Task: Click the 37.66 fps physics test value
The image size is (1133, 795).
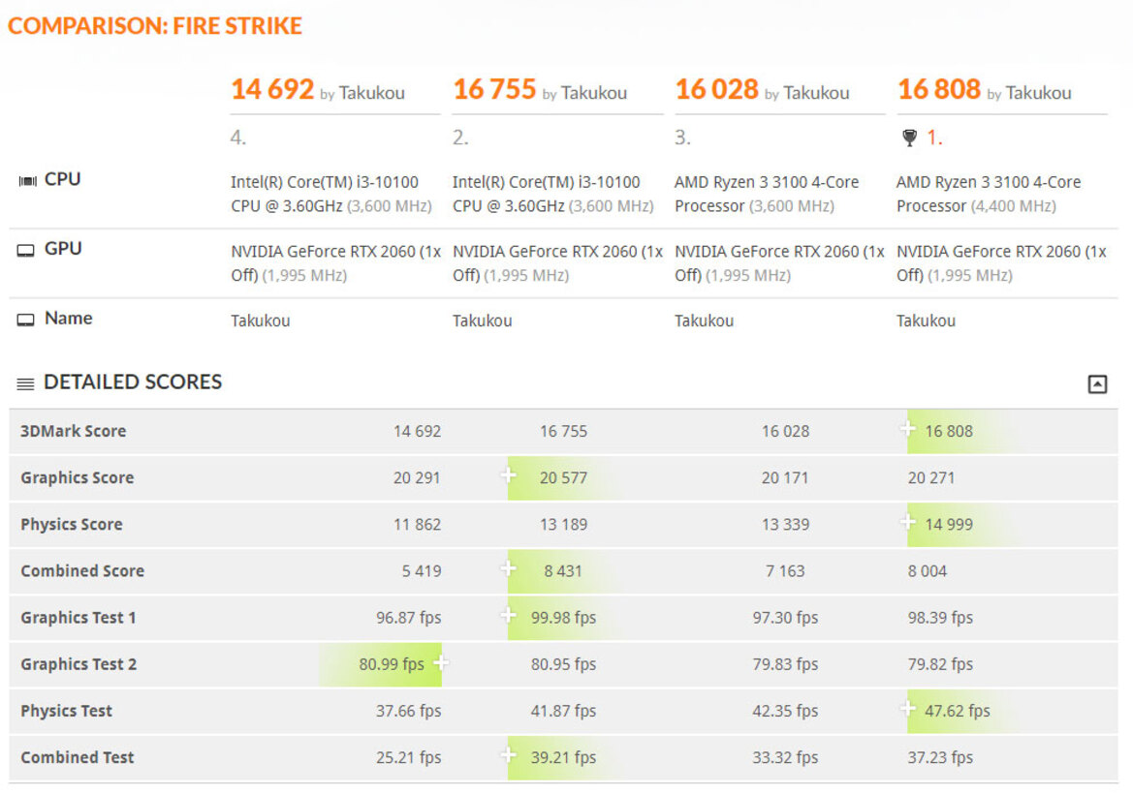Action: tap(408, 711)
